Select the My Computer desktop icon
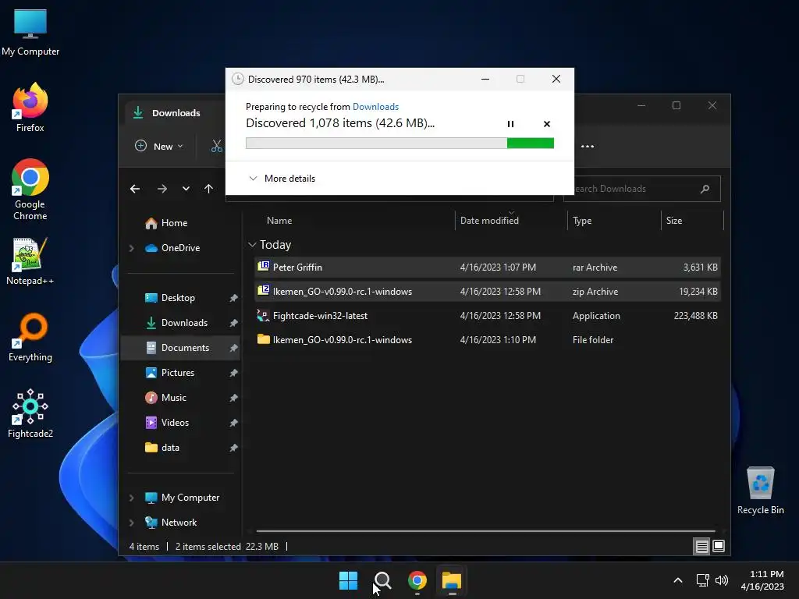 tap(30, 33)
